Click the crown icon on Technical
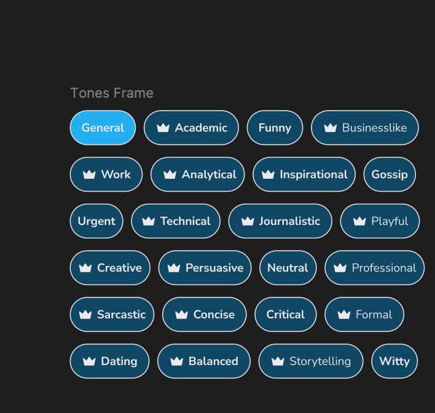The image size is (435, 413). (149, 221)
